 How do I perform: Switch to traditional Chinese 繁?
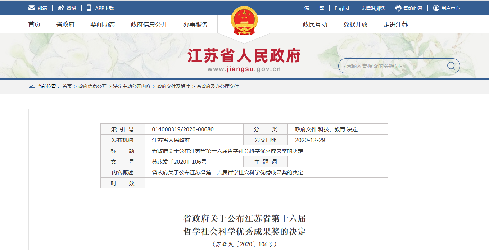[x=322, y=8]
